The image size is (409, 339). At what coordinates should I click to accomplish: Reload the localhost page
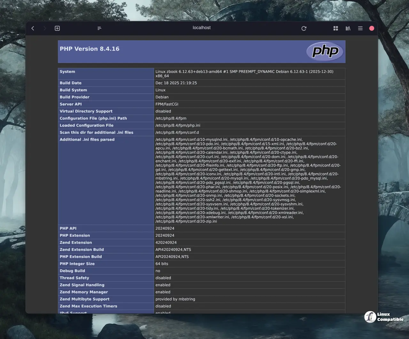pos(304,28)
